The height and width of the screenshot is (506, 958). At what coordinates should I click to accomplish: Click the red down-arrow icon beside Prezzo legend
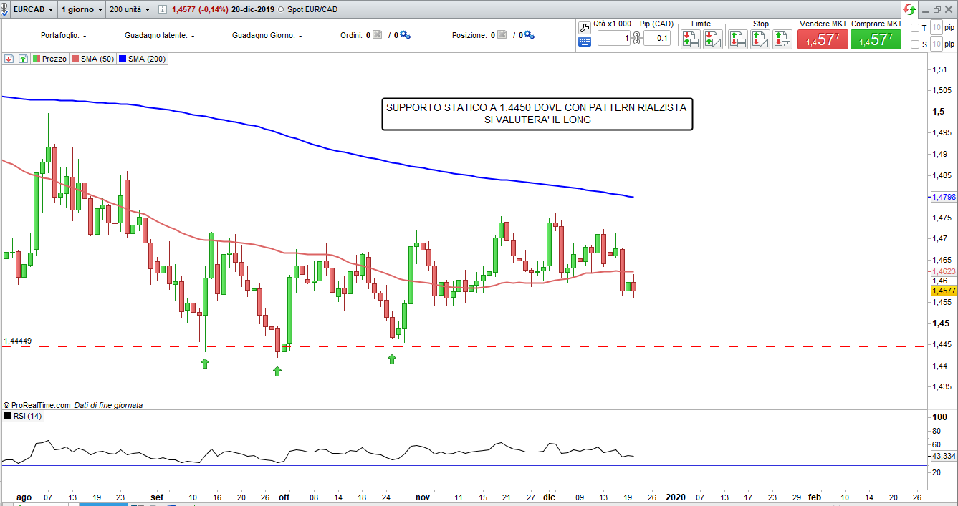pyautogui.click(x=9, y=59)
